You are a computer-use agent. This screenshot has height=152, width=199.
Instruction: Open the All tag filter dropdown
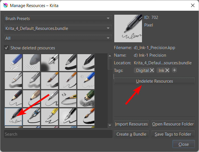click(58, 38)
